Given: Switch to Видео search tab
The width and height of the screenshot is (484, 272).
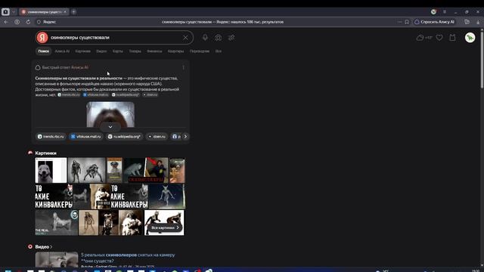Looking at the screenshot, I should coord(101,51).
